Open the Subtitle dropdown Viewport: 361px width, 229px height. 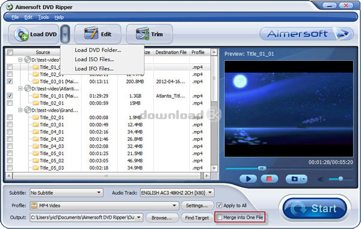(x=66, y=192)
